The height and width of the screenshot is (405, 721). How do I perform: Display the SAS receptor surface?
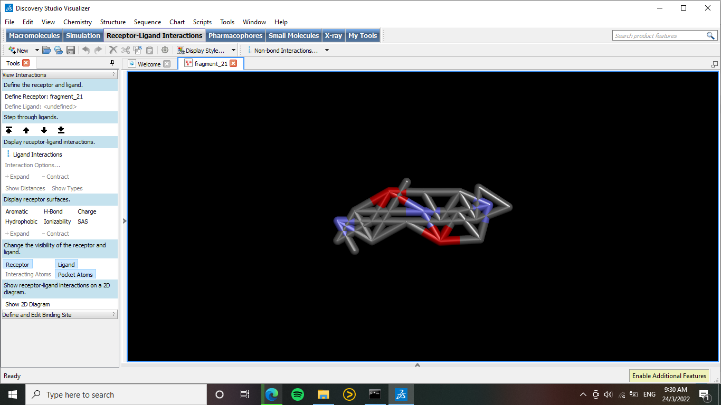point(83,221)
